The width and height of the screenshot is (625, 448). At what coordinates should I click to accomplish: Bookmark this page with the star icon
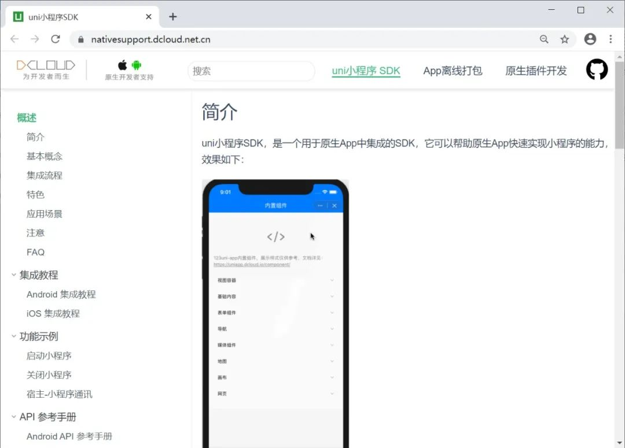point(564,39)
